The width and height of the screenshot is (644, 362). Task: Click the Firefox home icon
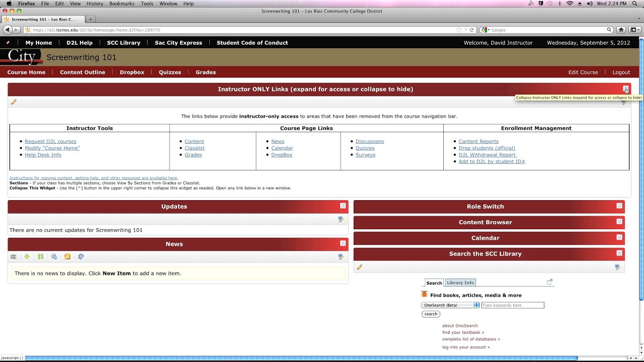point(621,30)
